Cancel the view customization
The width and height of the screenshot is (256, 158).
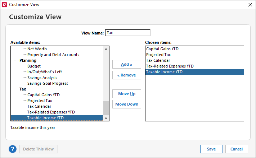tap(236, 149)
